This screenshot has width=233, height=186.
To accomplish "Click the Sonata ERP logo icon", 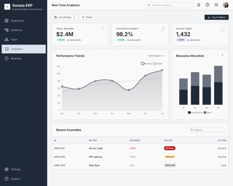I will click(x=7, y=7).
